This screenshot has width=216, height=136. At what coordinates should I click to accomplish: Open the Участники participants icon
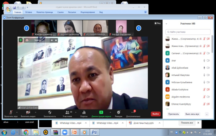tap(67, 112)
